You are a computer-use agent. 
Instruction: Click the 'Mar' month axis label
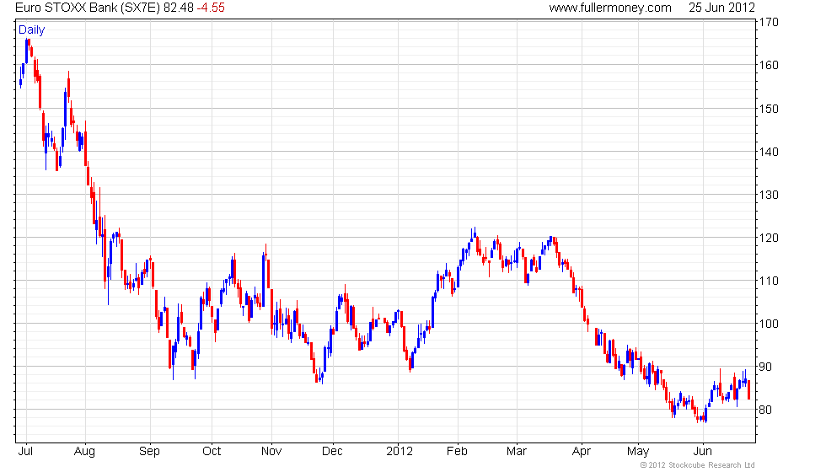(x=516, y=452)
